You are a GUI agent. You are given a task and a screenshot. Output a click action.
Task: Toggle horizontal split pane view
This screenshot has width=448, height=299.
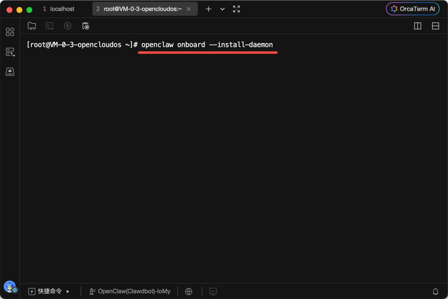click(x=435, y=25)
